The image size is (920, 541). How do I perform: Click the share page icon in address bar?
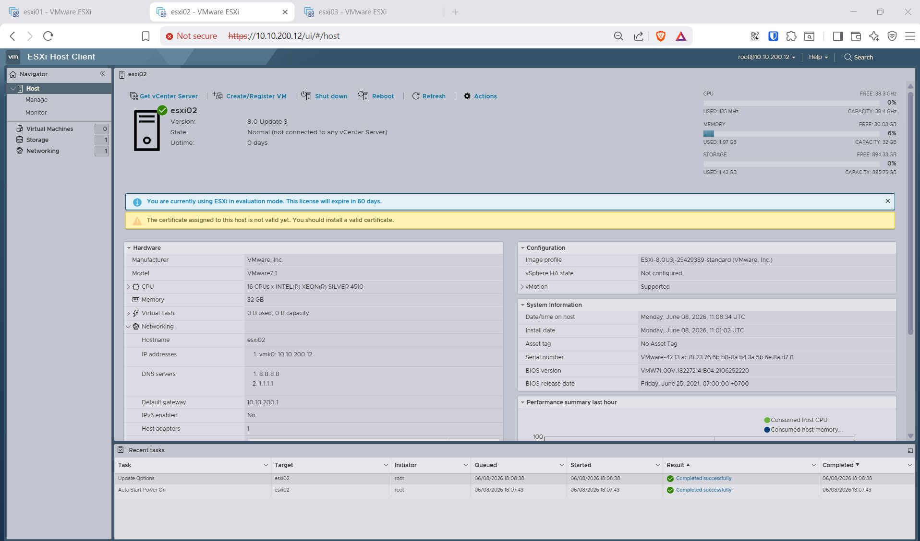point(639,36)
